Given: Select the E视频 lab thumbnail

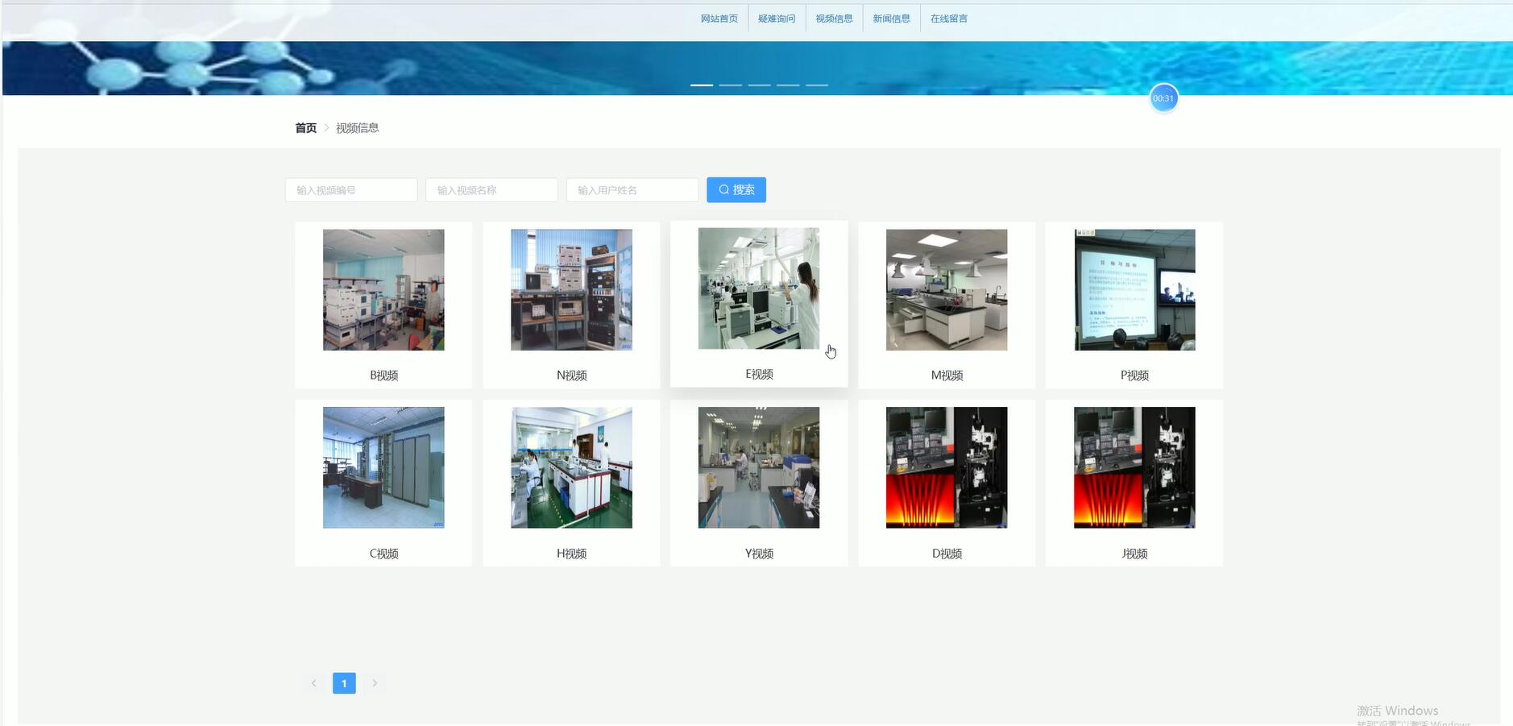Looking at the screenshot, I should 758,288.
